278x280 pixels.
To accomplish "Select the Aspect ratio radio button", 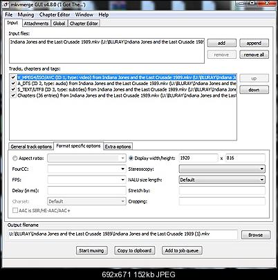I will click(15, 158).
